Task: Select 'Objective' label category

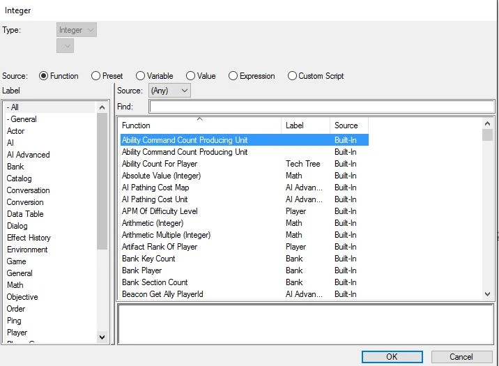Action: coord(50,297)
